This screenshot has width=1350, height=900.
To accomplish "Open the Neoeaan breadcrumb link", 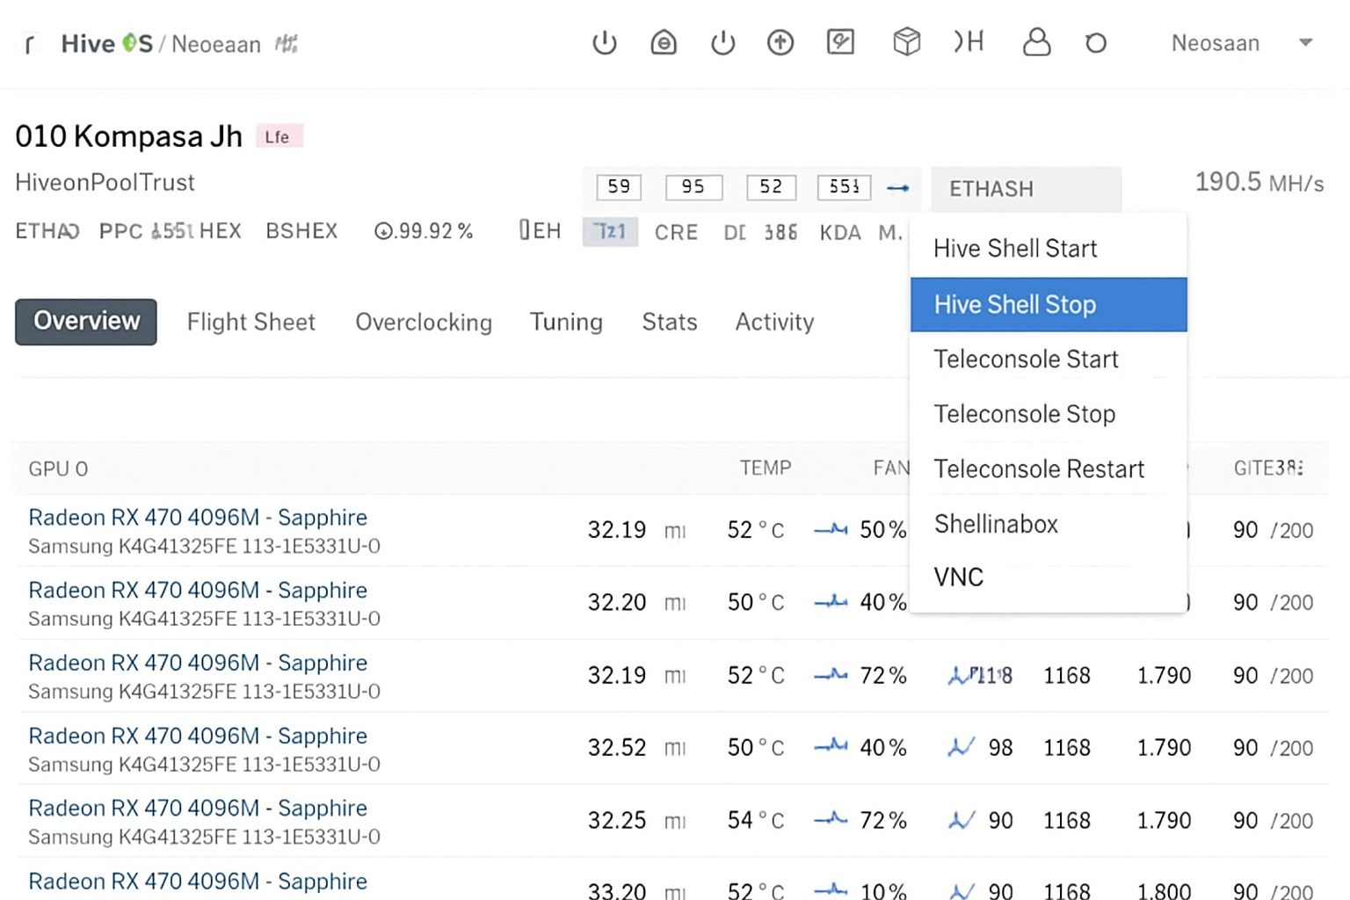I will 216,44.
